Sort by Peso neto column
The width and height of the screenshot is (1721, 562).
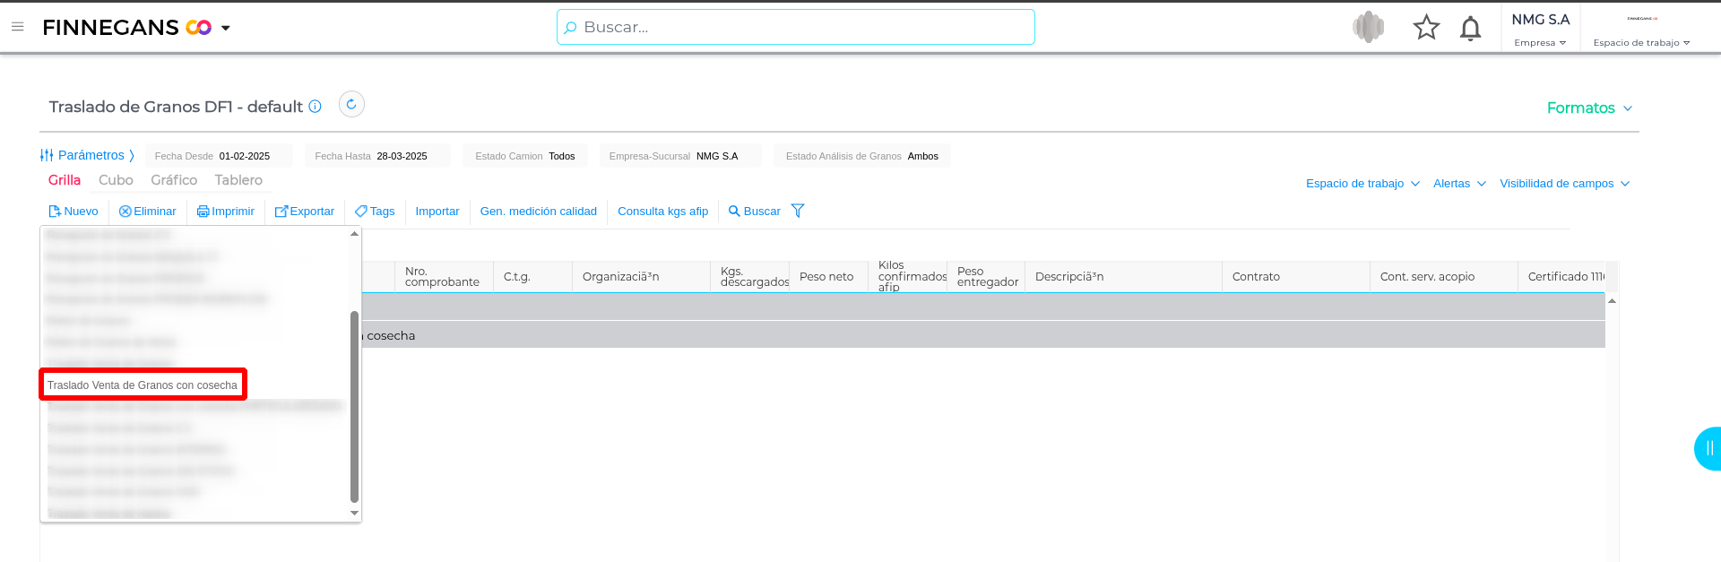pos(828,277)
